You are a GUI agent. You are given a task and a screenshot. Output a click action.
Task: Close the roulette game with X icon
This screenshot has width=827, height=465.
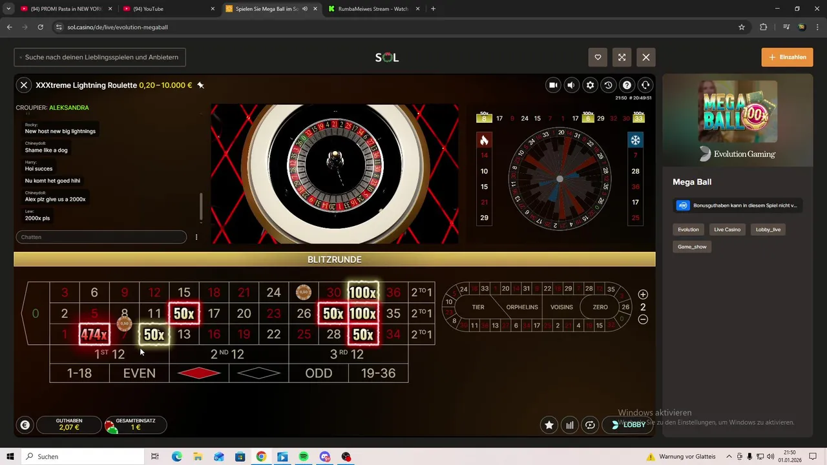[x=24, y=85]
